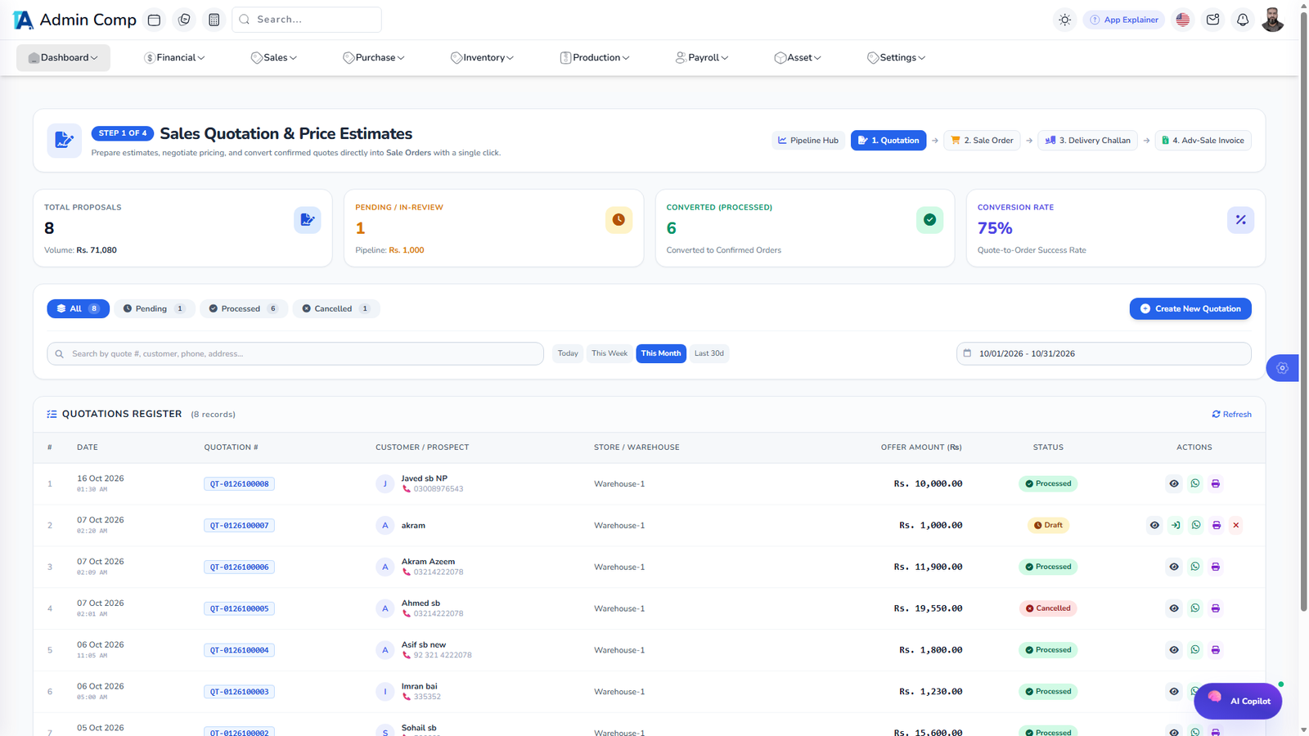Print quotation QT-0126100008
Image resolution: width=1309 pixels, height=736 pixels.
click(x=1216, y=483)
